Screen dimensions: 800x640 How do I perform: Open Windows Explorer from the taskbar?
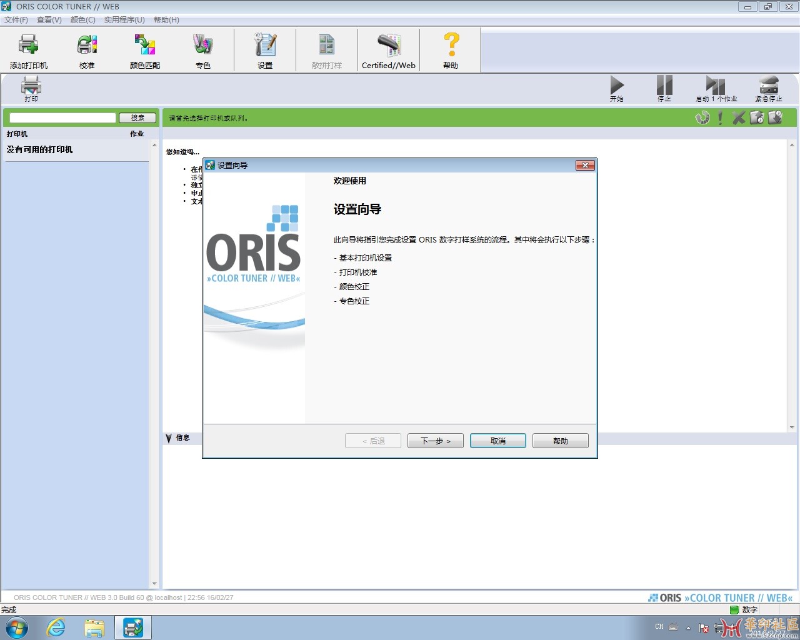94,627
